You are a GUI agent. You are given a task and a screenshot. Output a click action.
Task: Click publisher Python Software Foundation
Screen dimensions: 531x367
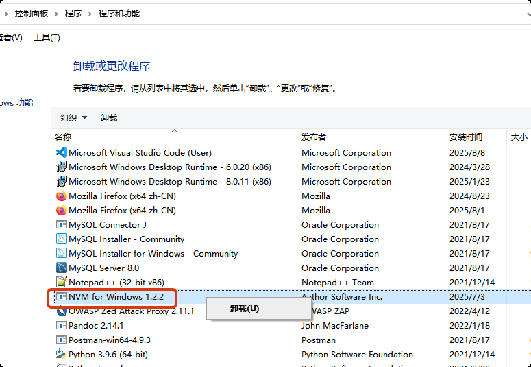click(x=357, y=355)
